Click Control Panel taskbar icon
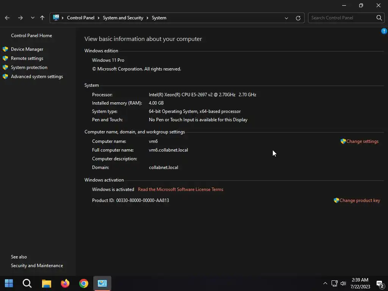388x291 pixels. pos(102,283)
